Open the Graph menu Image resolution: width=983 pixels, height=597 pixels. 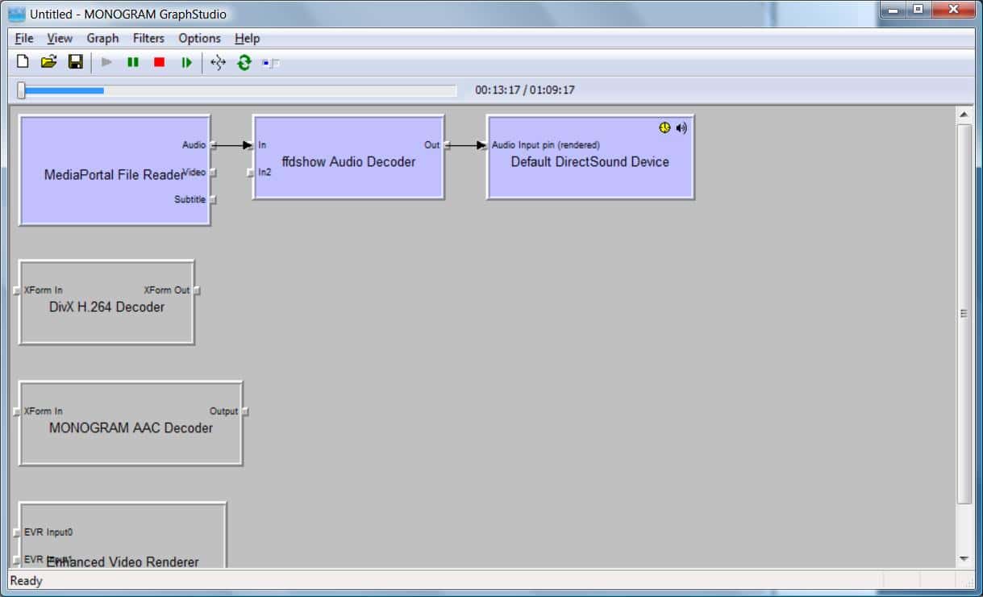point(102,38)
